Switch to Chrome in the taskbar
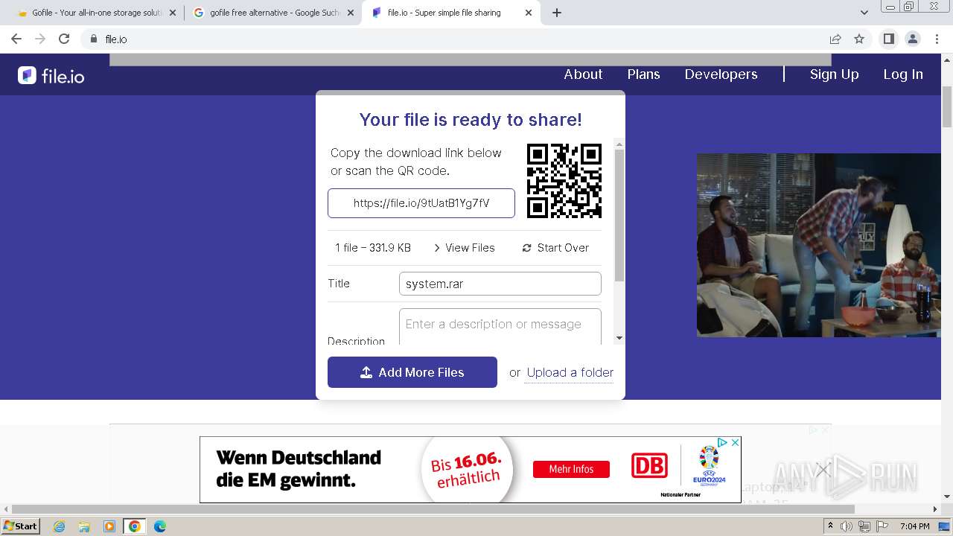Image resolution: width=953 pixels, height=536 pixels. pyautogui.click(x=135, y=526)
